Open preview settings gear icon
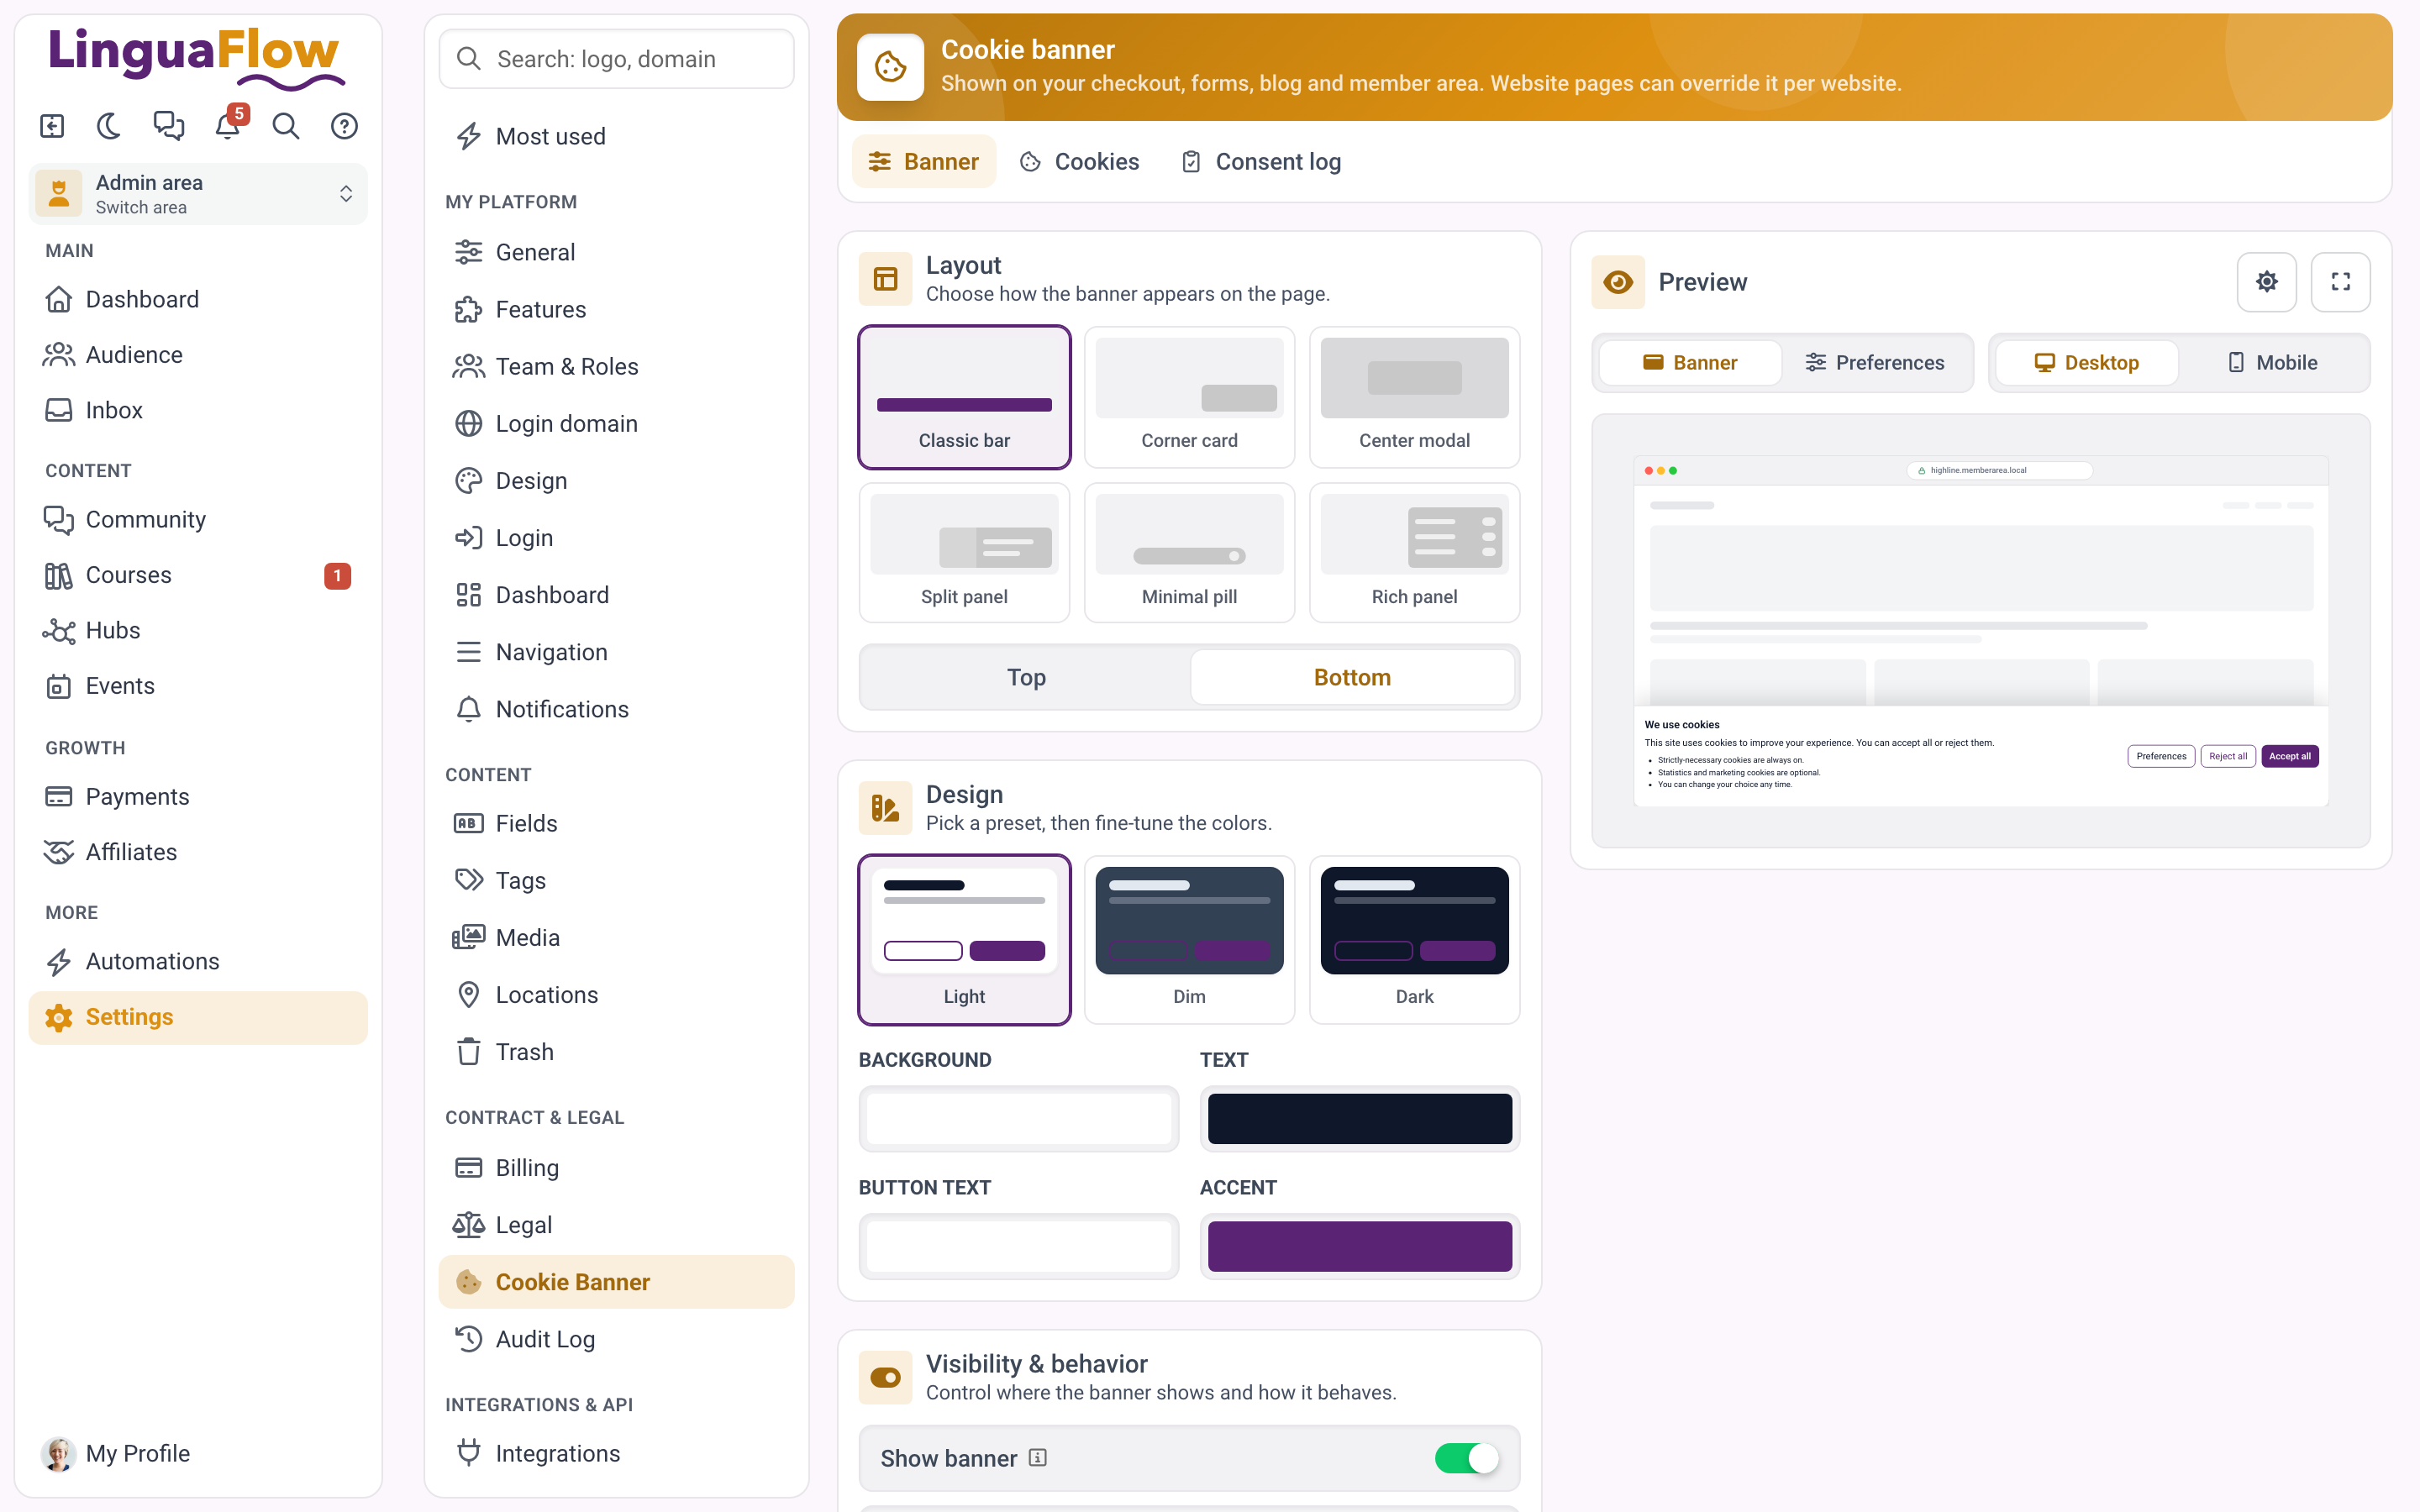This screenshot has width=2420, height=1512. (2266, 282)
